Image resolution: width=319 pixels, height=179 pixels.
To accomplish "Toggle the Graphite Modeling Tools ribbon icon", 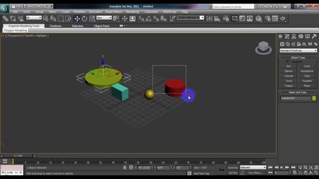I will point(235,19).
